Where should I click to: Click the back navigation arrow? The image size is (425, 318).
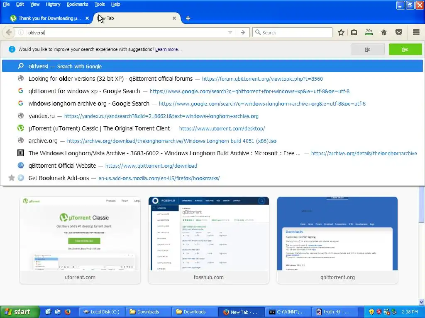pyautogui.click(x=9, y=32)
